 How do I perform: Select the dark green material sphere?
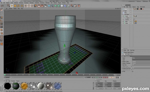tap(16, 86)
